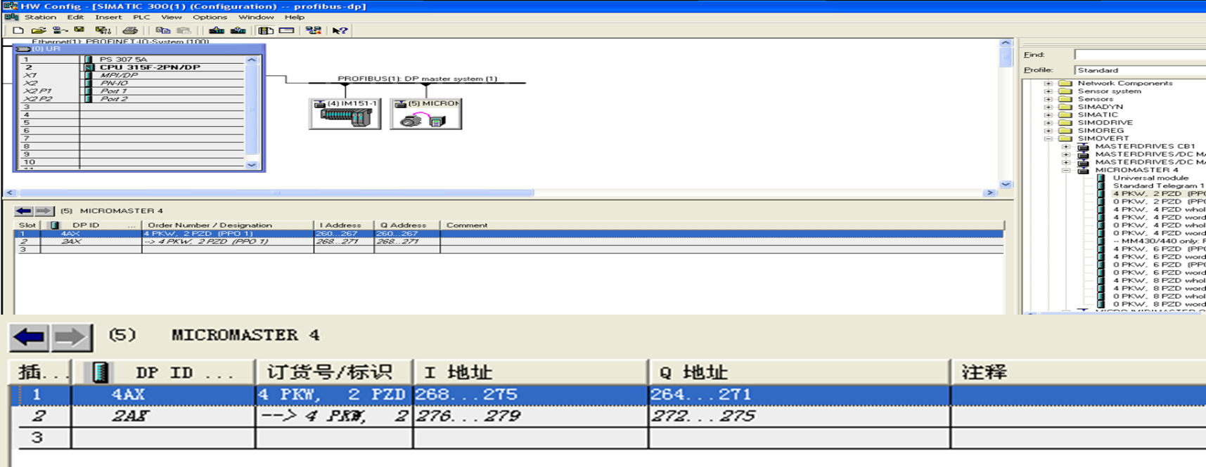Open the Help menu

pyautogui.click(x=295, y=17)
